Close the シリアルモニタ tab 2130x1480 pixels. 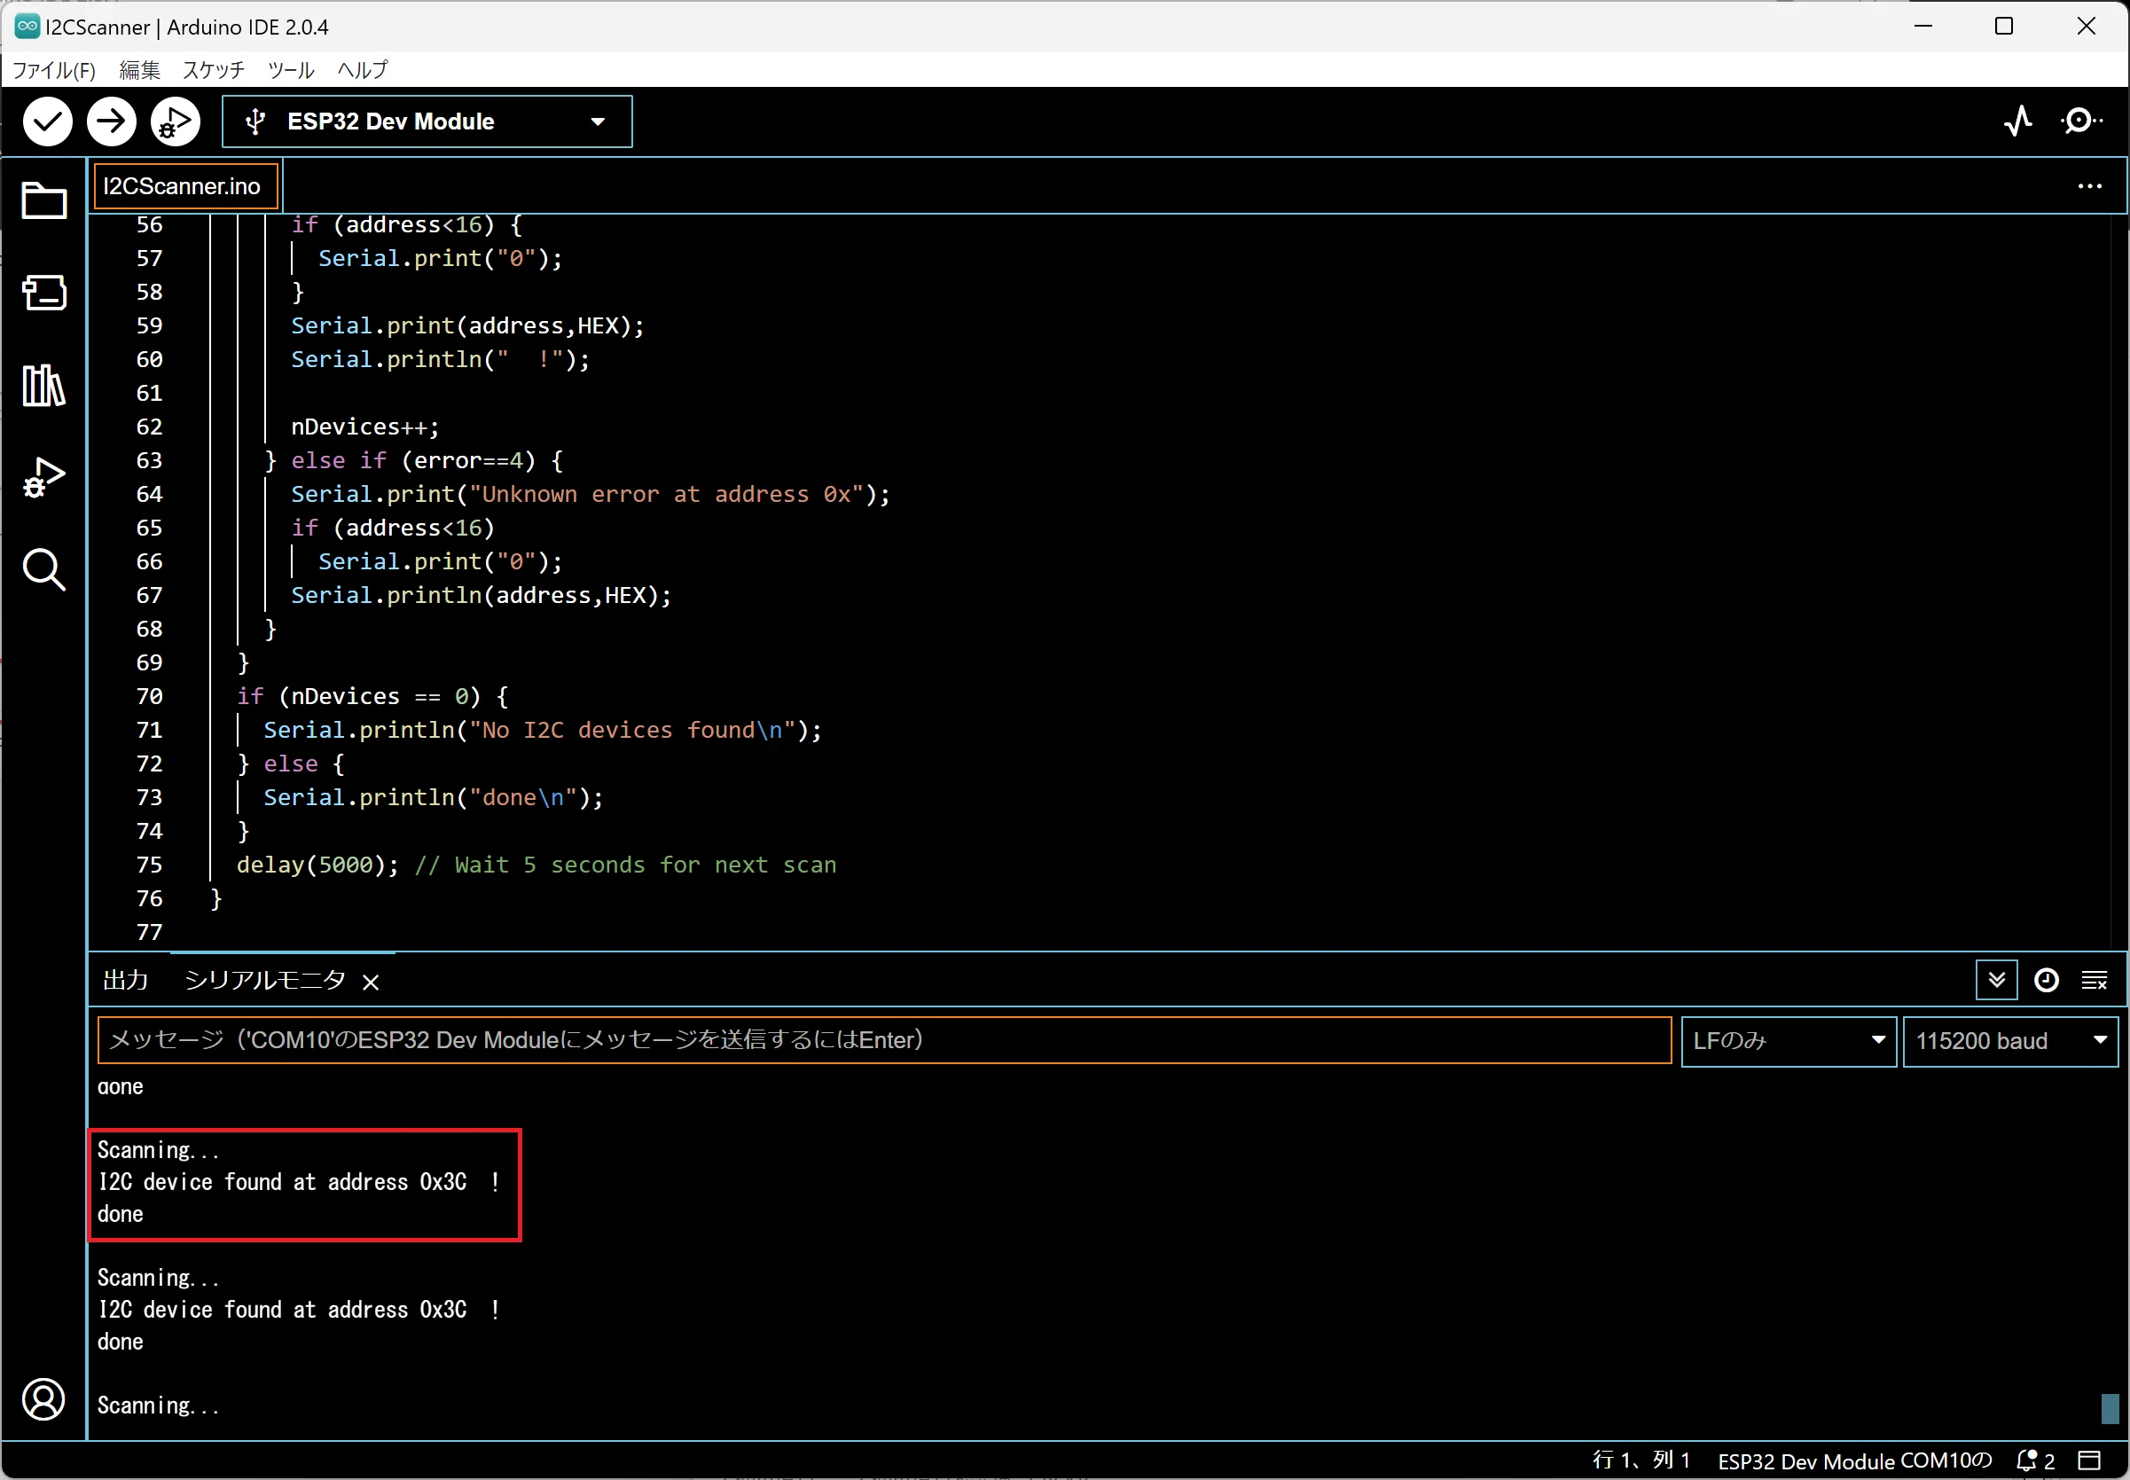pos(371,982)
